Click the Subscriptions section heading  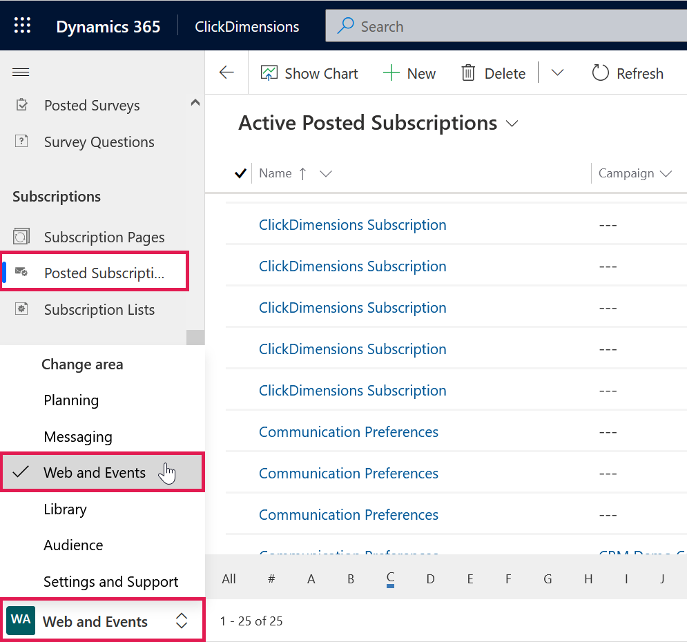point(57,197)
